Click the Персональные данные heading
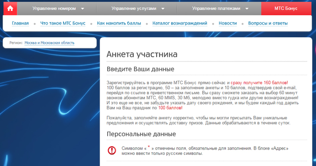 pyautogui.click(x=141, y=134)
